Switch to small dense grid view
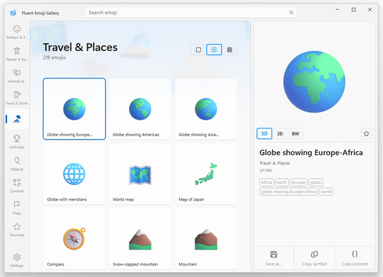Viewport: 383px width, 277px height. click(230, 50)
